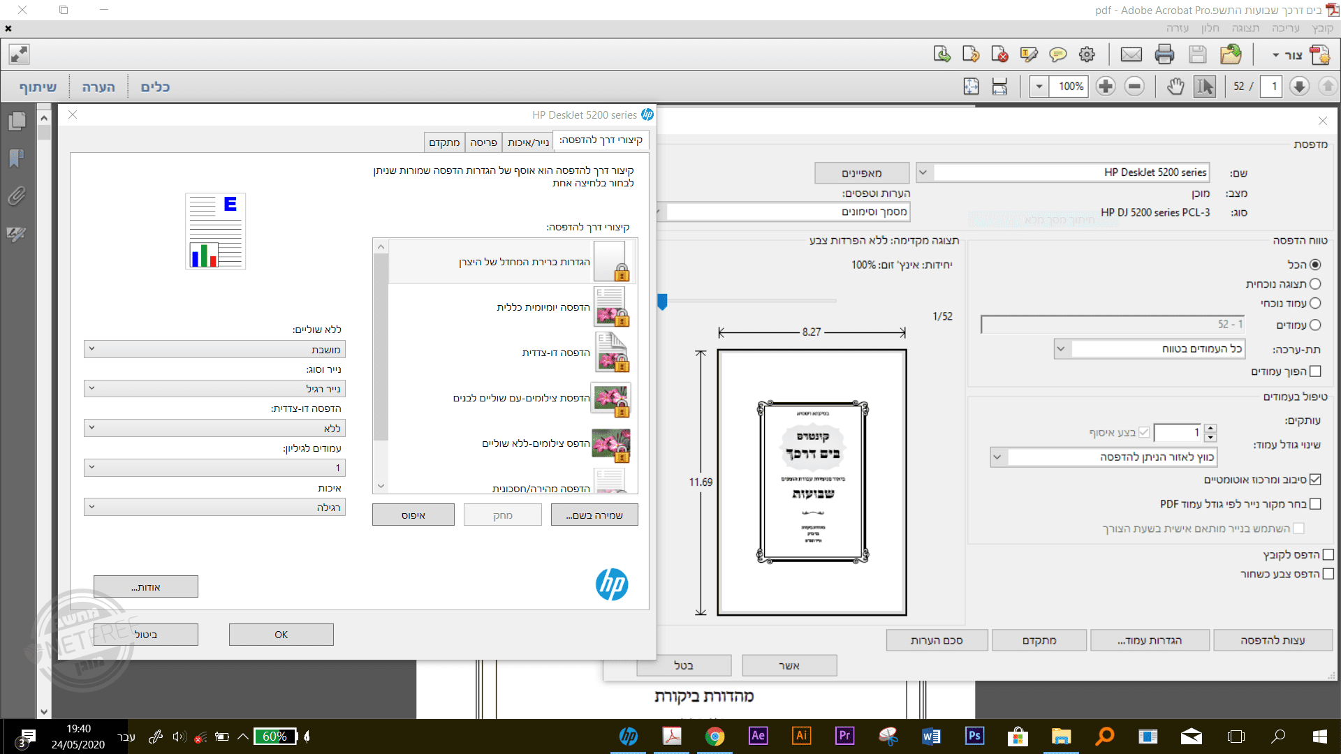Open the bookmarks panel icon
Viewport: 1341px width, 754px height.
click(17, 158)
